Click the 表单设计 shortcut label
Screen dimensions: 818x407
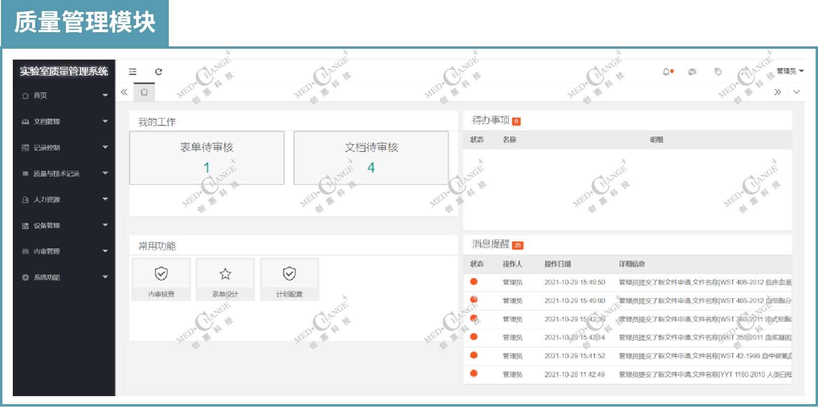coord(225,294)
